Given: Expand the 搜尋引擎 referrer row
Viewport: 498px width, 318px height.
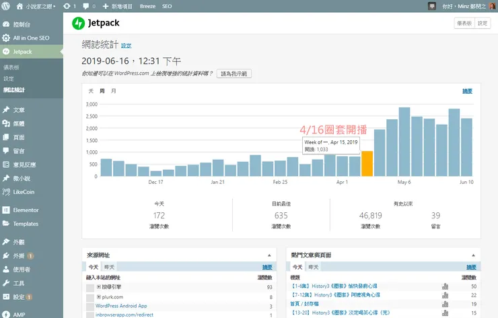Looking at the screenshot, I should 99,287.
